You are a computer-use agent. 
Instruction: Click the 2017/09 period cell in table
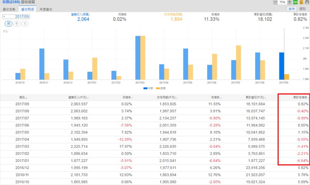[22, 104]
